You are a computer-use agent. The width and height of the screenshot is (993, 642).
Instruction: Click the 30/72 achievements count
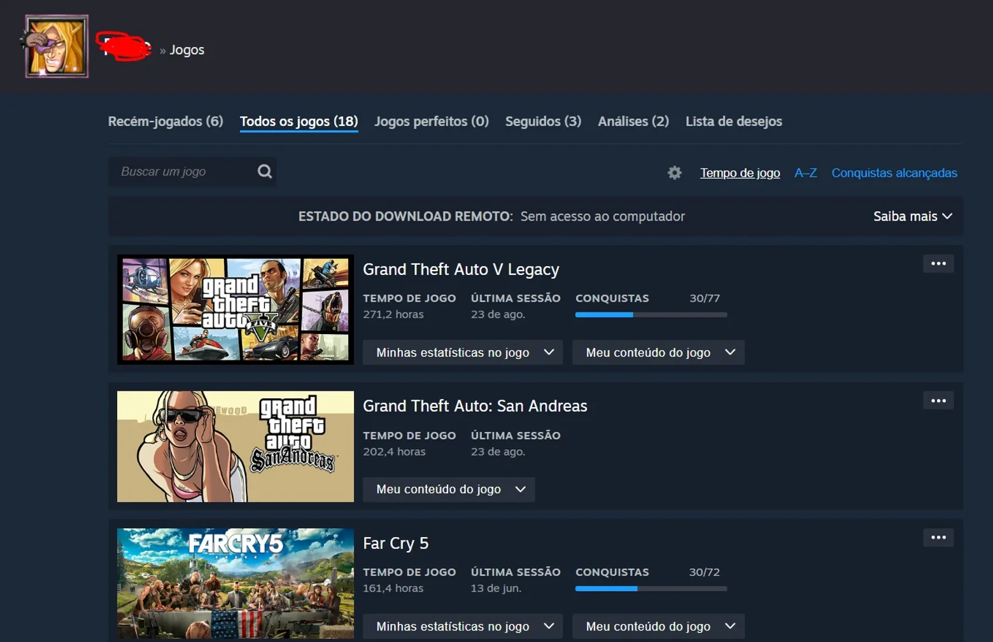[705, 572]
